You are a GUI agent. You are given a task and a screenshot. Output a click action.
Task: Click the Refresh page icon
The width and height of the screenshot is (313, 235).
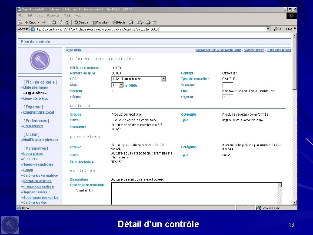pyautogui.click(x=60, y=22)
